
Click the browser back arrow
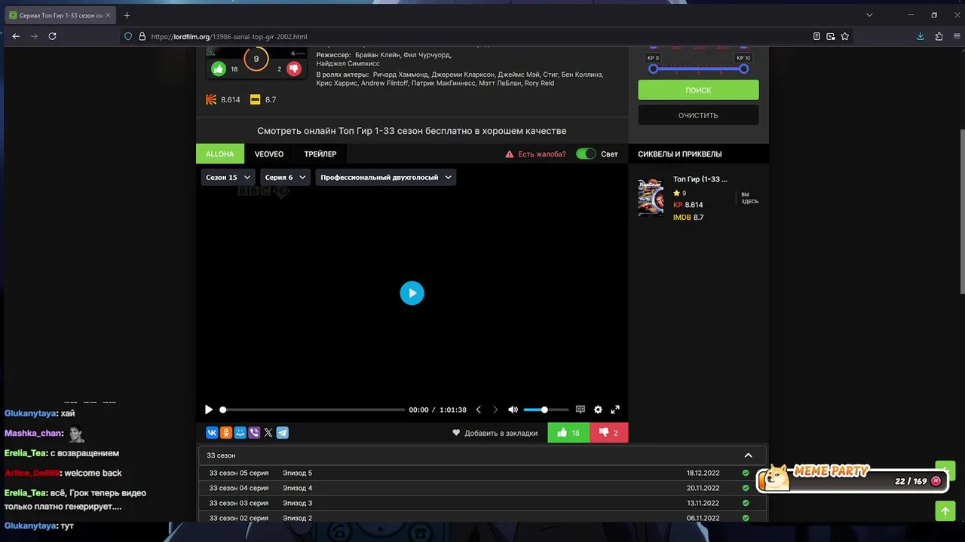click(16, 36)
